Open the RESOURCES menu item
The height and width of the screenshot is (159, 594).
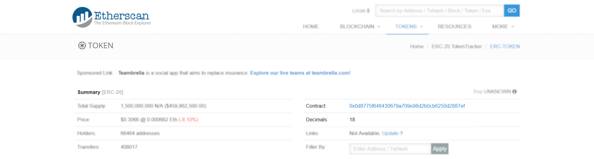(x=454, y=27)
